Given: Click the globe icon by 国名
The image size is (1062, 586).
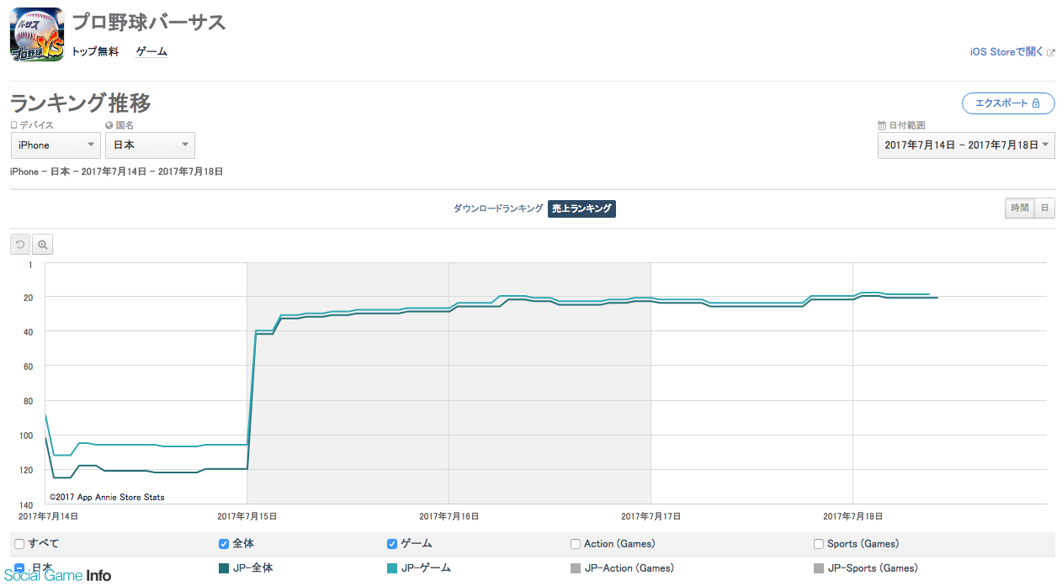Looking at the screenshot, I should point(109,125).
